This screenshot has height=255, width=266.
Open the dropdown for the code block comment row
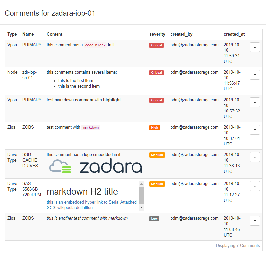[255, 47]
